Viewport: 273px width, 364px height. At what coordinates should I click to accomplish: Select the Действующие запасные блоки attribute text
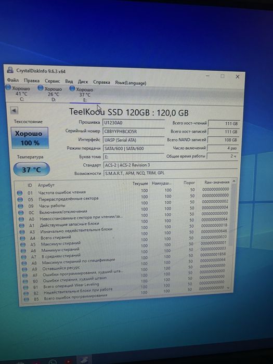(x=69, y=224)
